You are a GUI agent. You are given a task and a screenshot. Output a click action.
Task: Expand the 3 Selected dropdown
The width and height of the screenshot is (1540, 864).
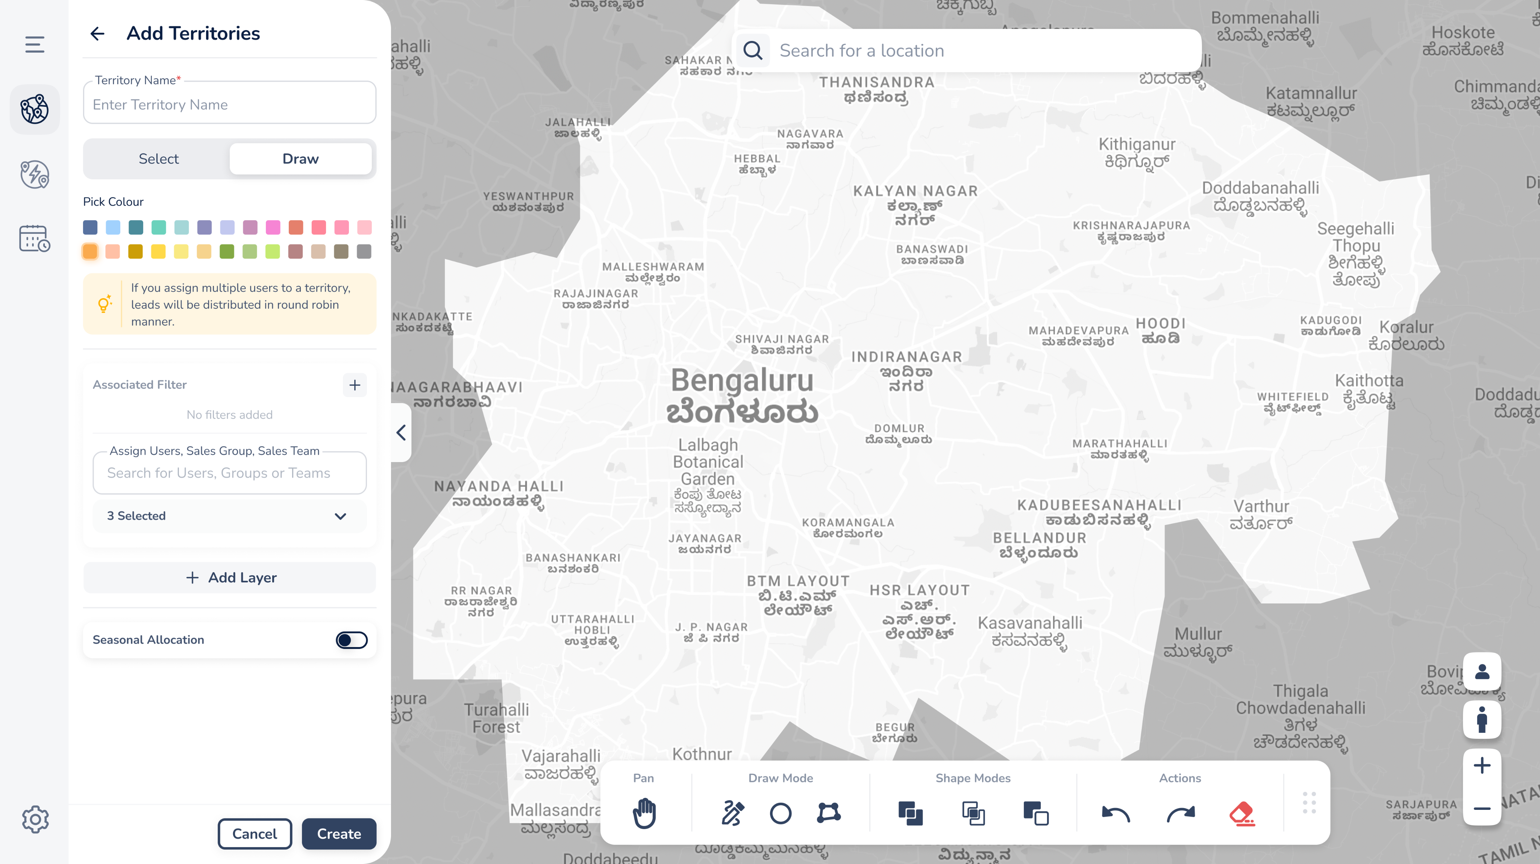coord(340,516)
